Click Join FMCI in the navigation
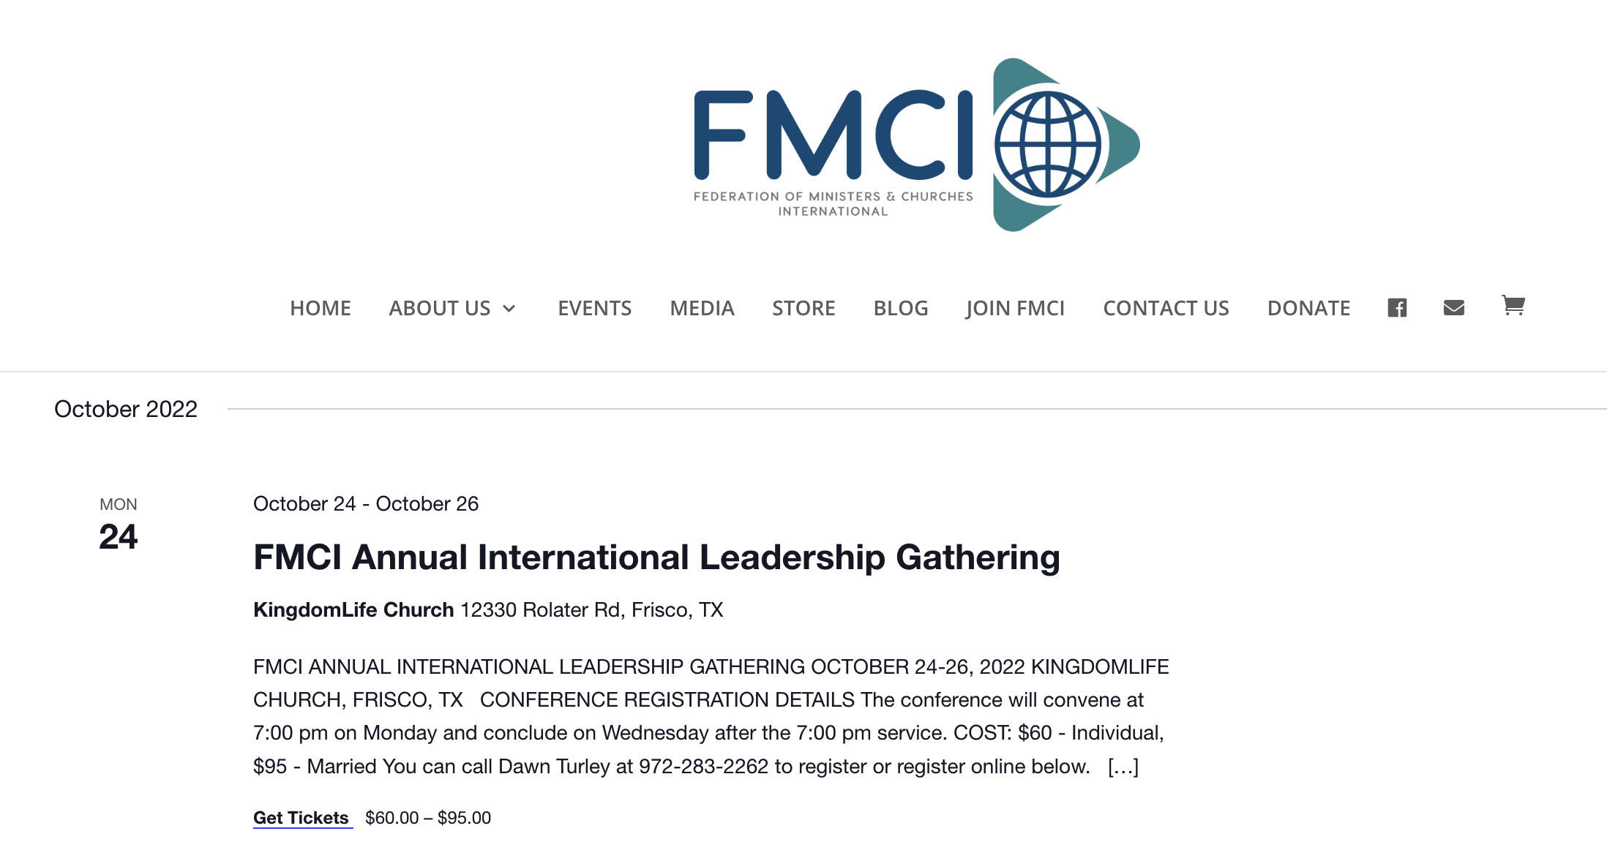This screenshot has width=1607, height=853. point(1015,308)
